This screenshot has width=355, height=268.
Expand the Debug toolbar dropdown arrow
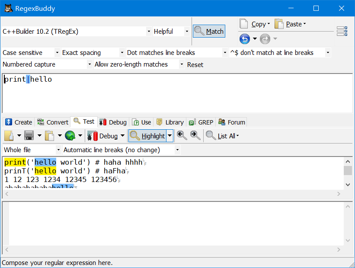(x=122, y=136)
